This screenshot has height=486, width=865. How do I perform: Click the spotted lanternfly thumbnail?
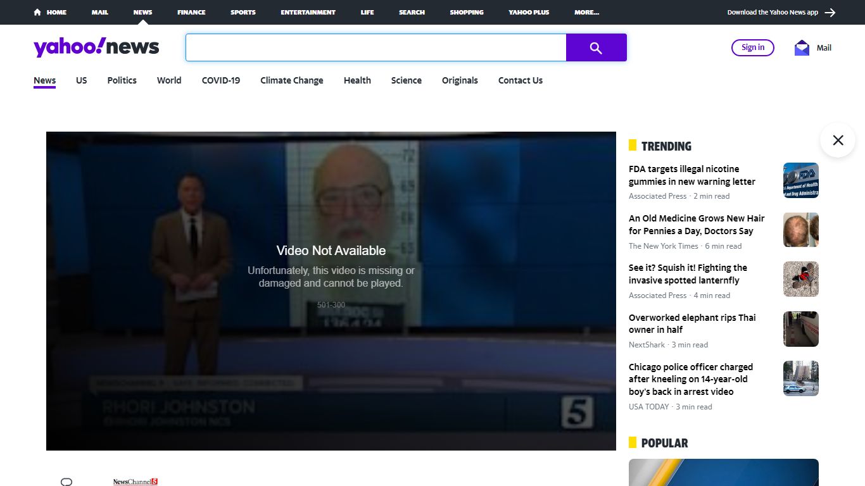click(x=801, y=279)
